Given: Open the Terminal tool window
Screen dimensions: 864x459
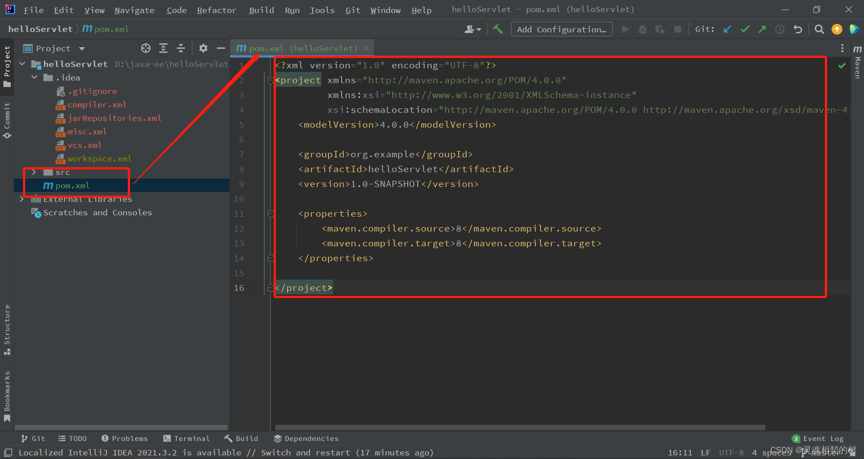Looking at the screenshot, I should tap(186, 438).
